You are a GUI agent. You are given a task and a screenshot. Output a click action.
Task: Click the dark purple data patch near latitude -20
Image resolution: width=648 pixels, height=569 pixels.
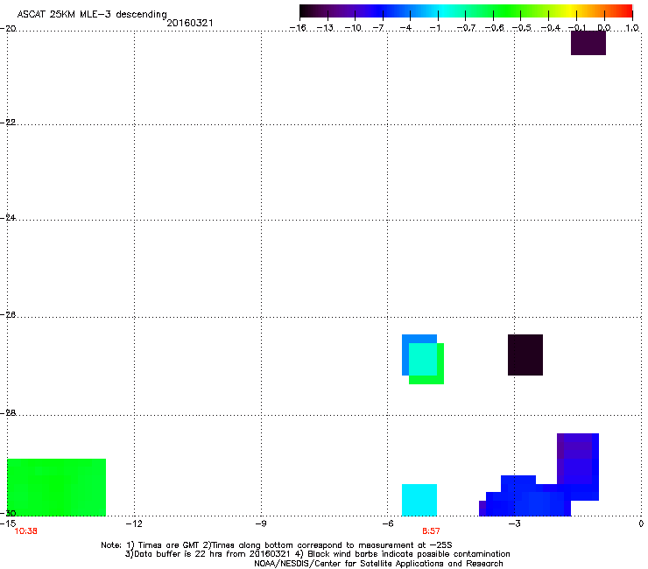point(588,43)
